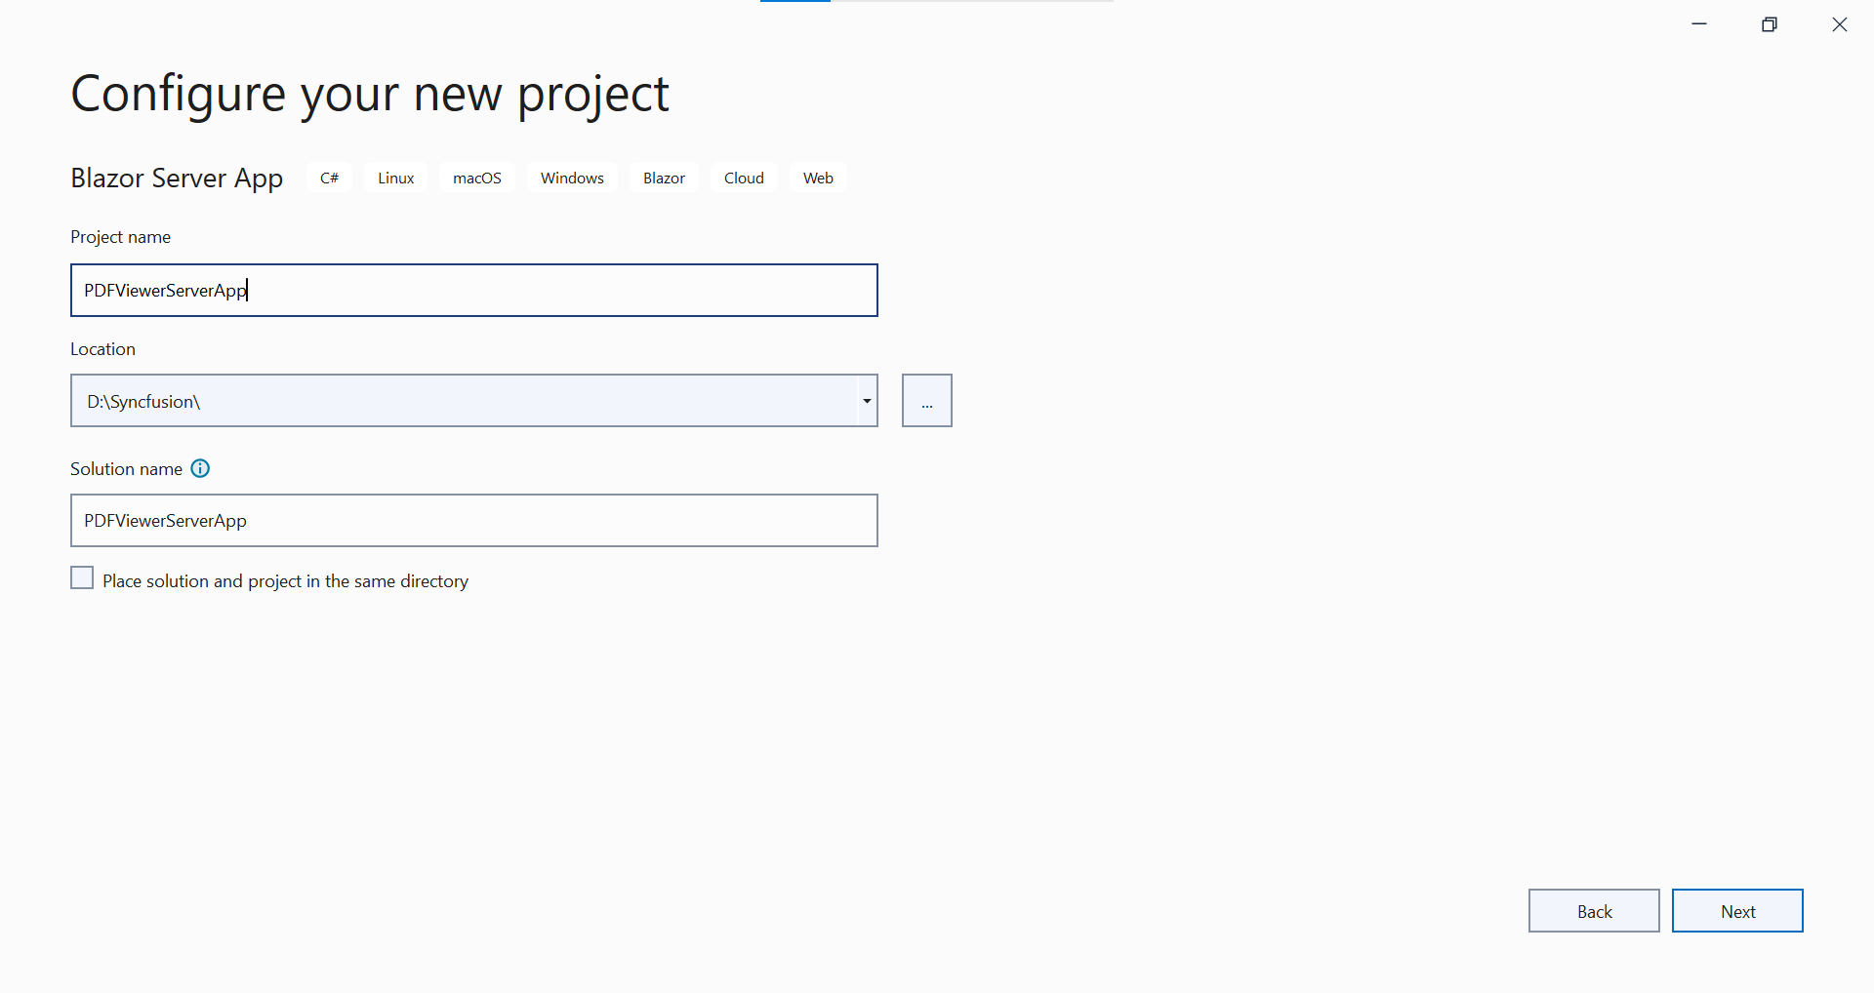Select the macOS platform tag
The height and width of the screenshot is (993, 1874).
click(476, 178)
